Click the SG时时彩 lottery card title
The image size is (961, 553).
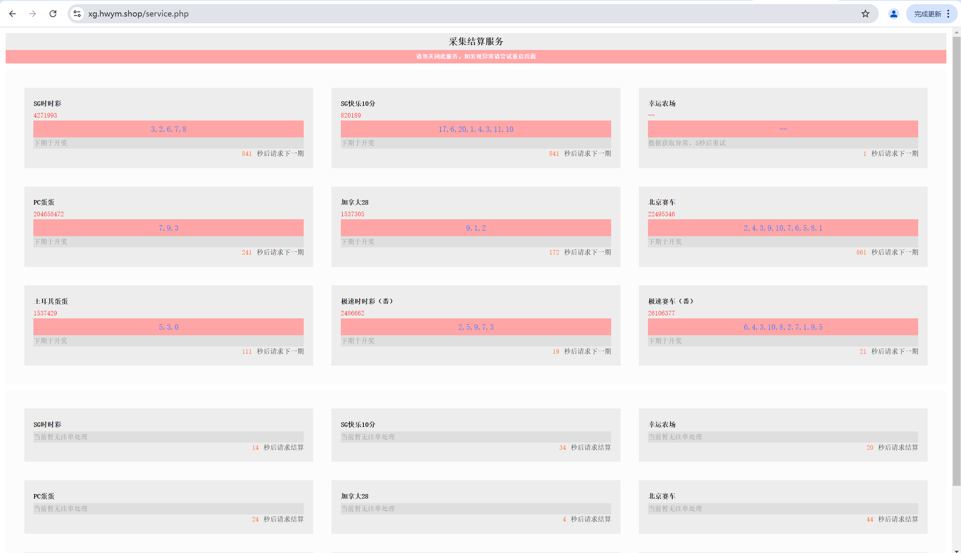coord(47,104)
